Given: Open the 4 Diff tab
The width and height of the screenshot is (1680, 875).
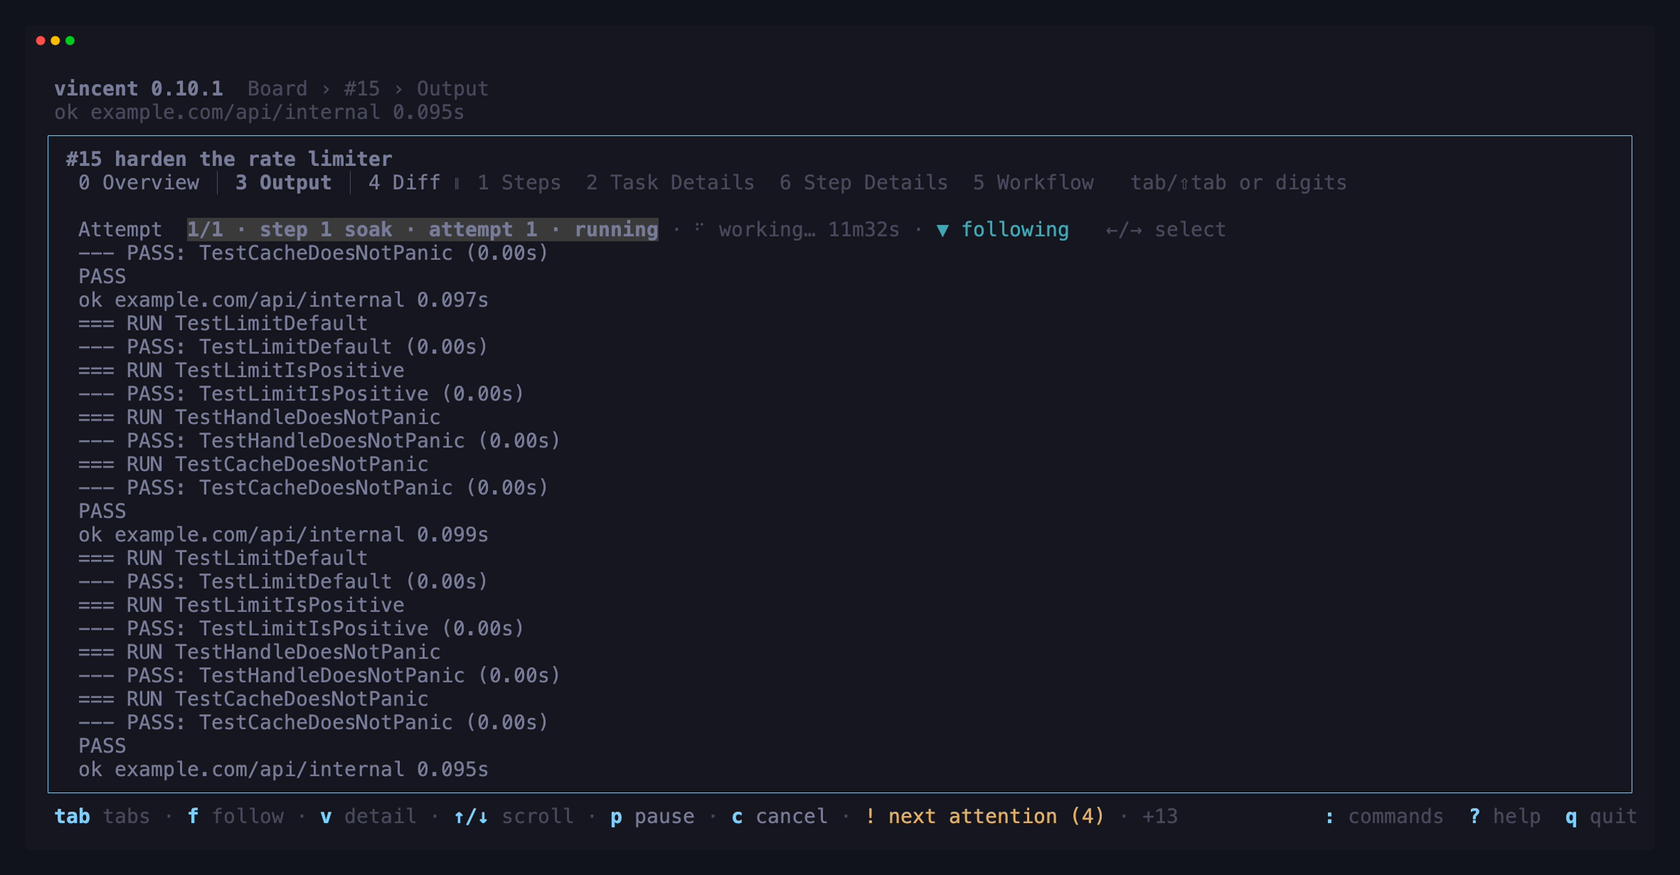Looking at the screenshot, I should point(404,183).
